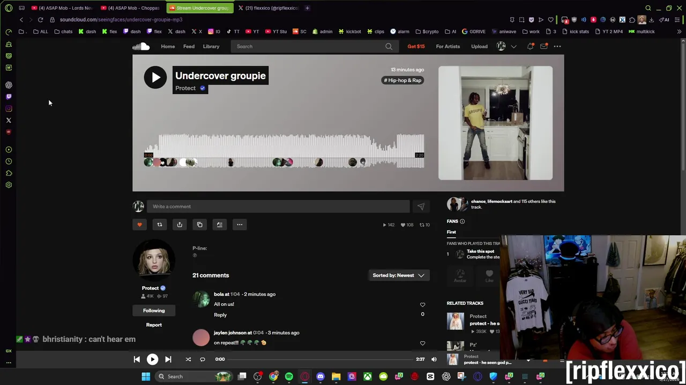Click the SoundCloud logo in the header
Viewport: 686px width, 385px height.
(141, 47)
